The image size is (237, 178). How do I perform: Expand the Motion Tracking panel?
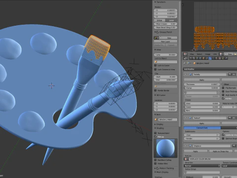[x=155, y=168]
